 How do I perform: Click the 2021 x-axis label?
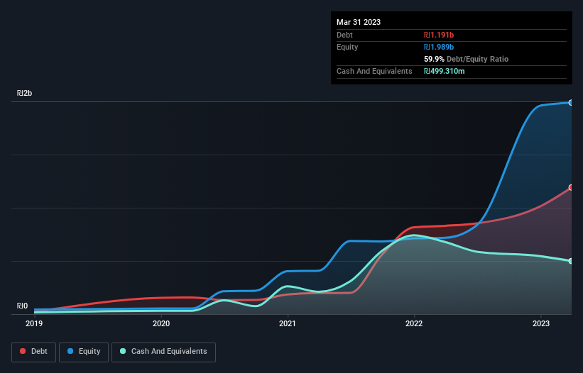[x=288, y=323]
